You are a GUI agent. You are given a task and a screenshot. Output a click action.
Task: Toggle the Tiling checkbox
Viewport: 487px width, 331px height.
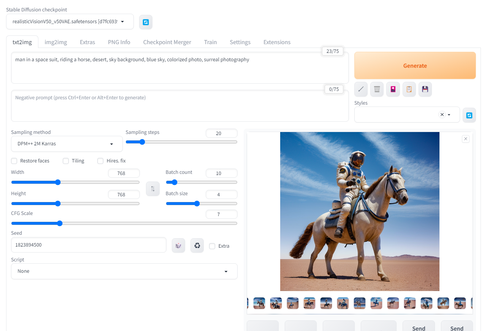(x=66, y=161)
